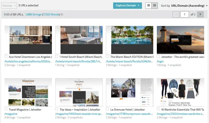
Task: Click 'Le Sirenuse Hotel | Jetsetter' title
Action: (x=128, y=110)
